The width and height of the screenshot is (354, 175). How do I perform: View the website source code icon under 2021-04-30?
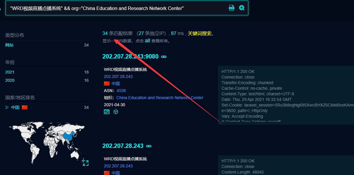tap(107, 112)
